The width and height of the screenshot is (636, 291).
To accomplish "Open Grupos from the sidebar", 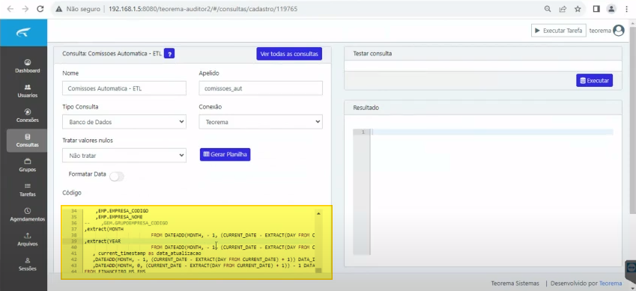I will (x=27, y=165).
